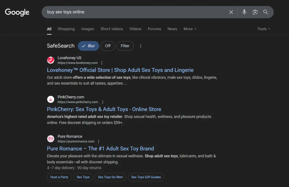Click the Lovehoney favicon
The height and width of the screenshot is (187, 289).
point(51,60)
